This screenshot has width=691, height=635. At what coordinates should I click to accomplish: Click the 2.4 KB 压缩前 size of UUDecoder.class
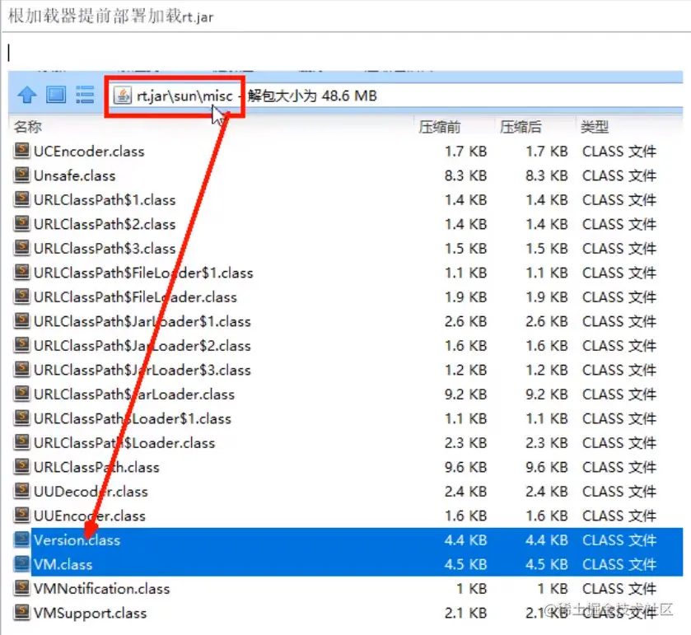click(x=465, y=492)
